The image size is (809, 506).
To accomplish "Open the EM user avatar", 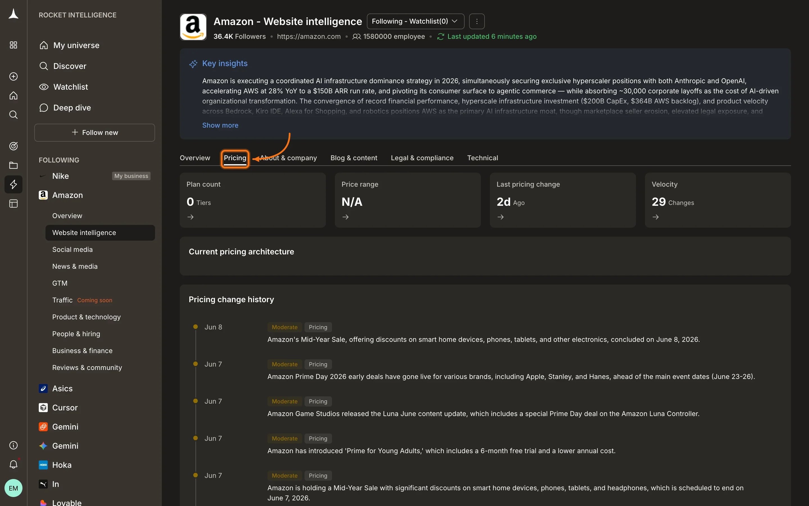I will tap(13, 488).
